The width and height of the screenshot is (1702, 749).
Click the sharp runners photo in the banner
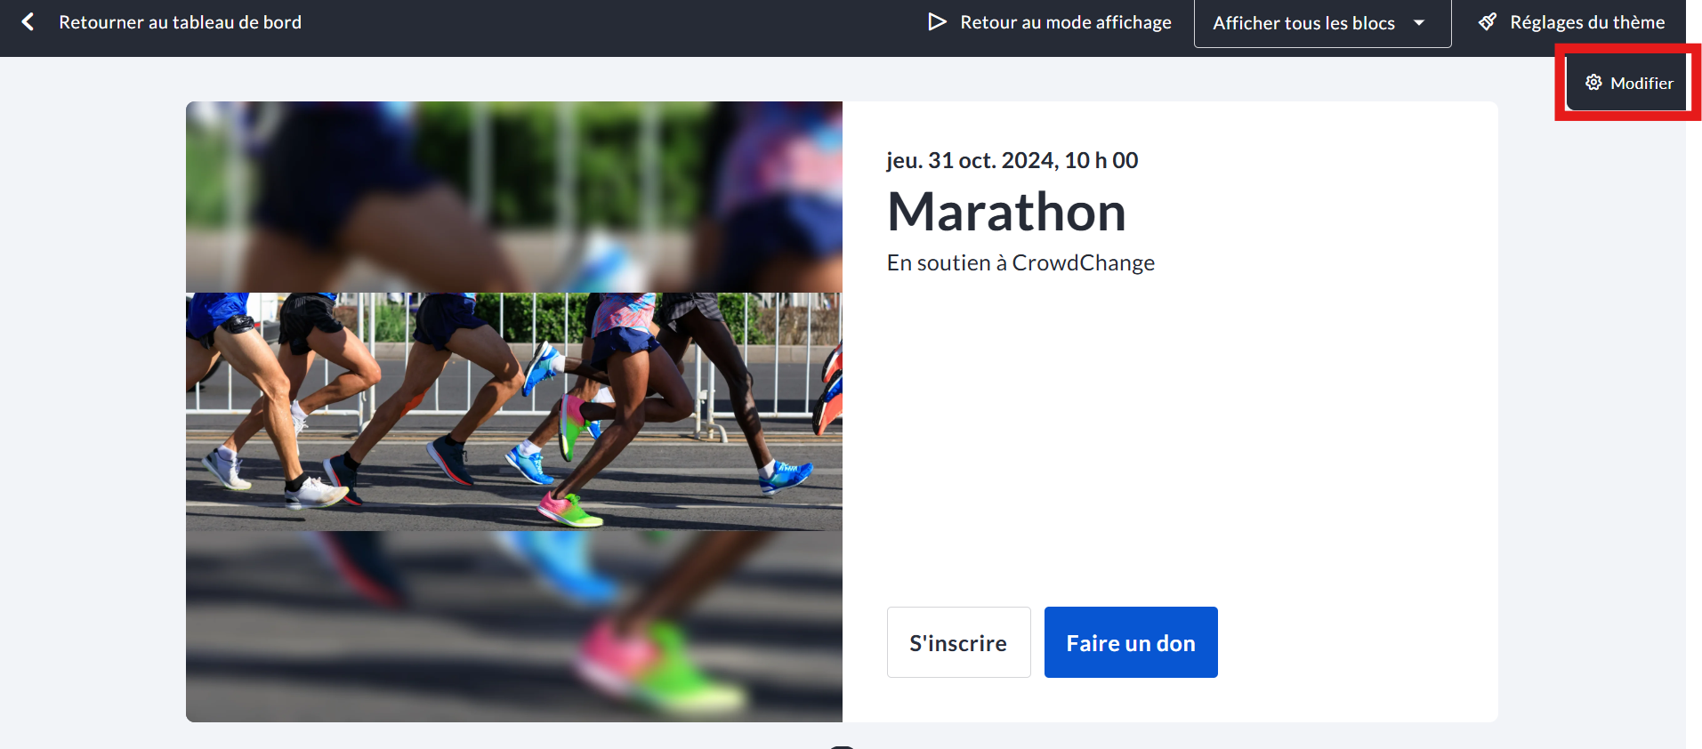(514, 412)
